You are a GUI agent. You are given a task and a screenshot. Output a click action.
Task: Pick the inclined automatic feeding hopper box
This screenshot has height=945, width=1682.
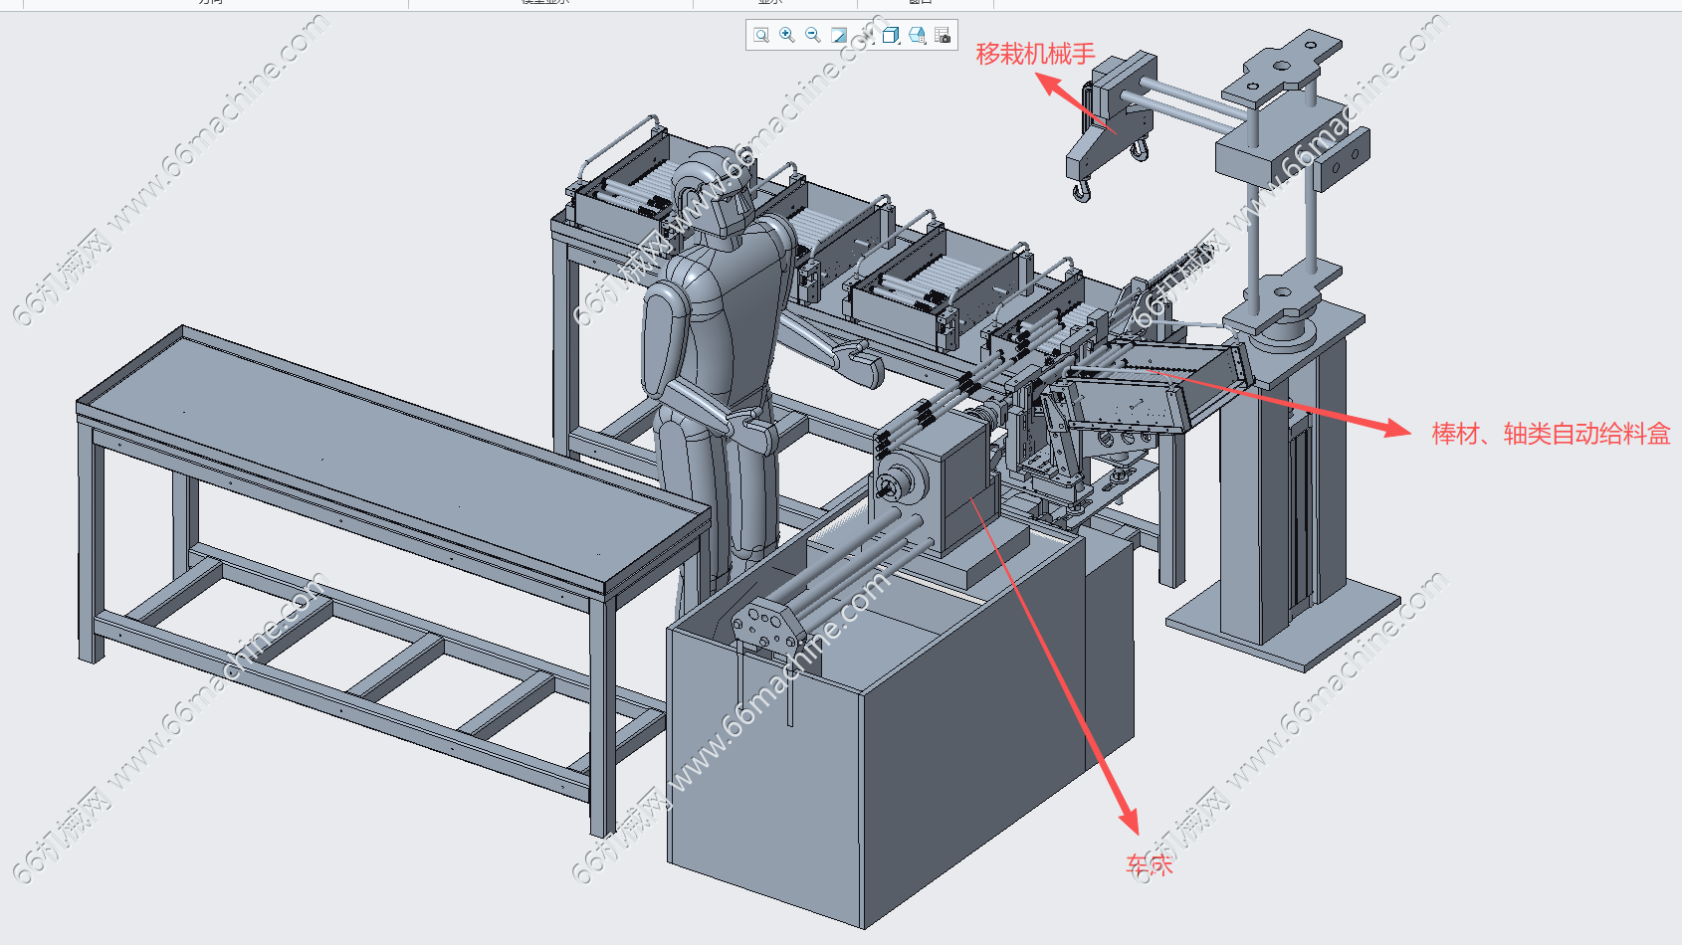(1155, 388)
